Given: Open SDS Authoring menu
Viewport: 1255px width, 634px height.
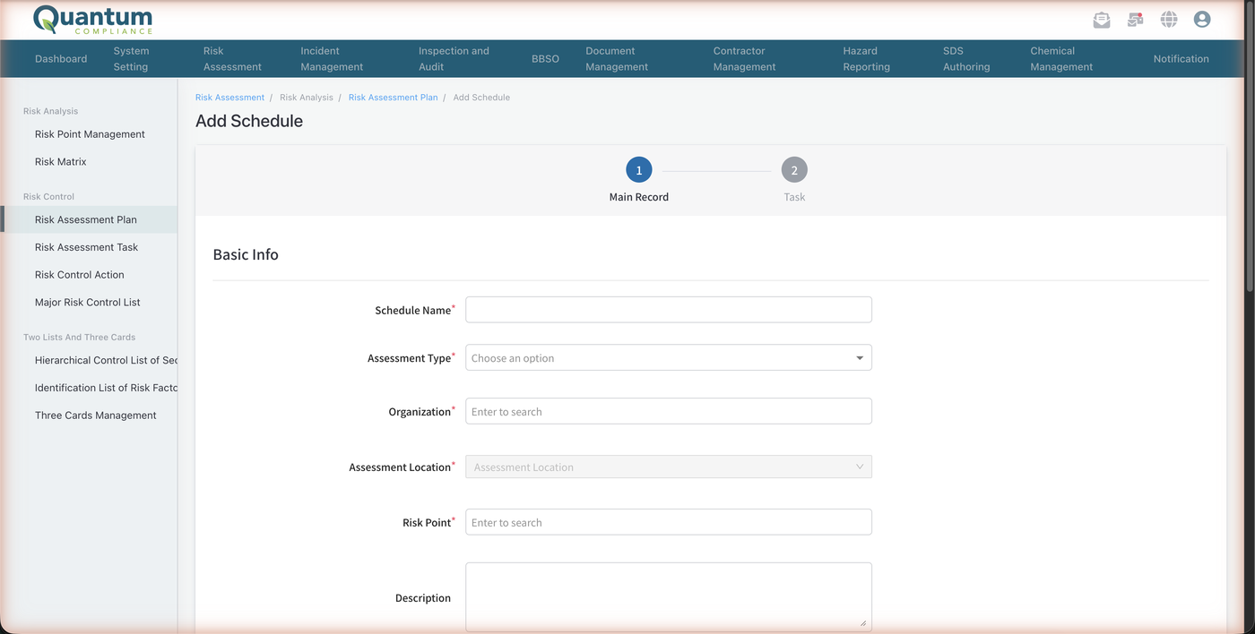Looking at the screenshot, I should pos(966,59).
